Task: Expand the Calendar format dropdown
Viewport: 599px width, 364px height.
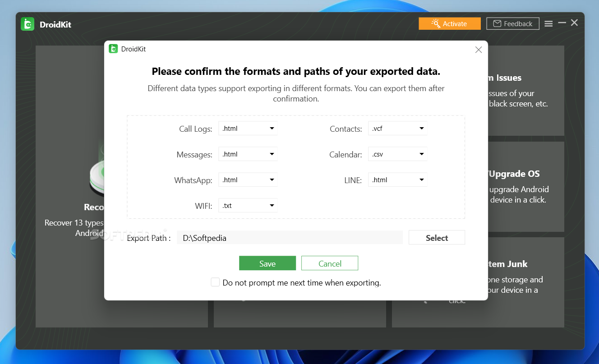Action: pyautogui.click(x=398, y=154)
